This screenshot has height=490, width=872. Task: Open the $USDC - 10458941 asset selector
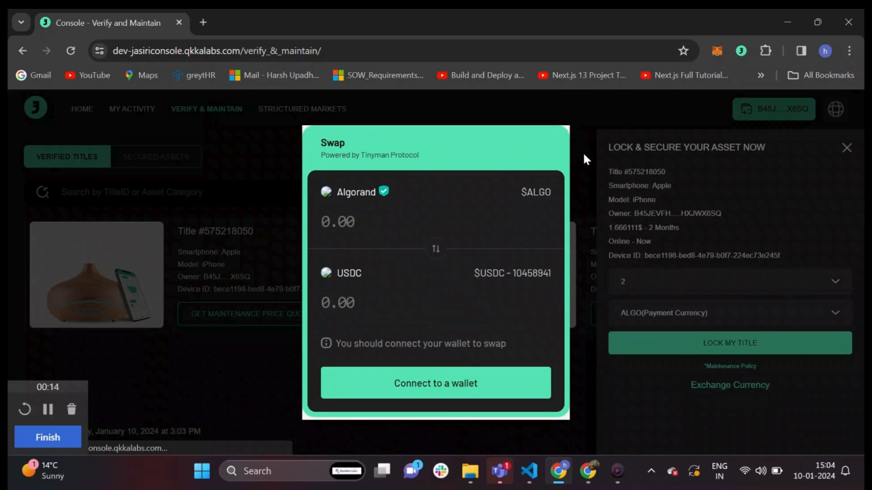pyautogui.click(x=512, y=273)
